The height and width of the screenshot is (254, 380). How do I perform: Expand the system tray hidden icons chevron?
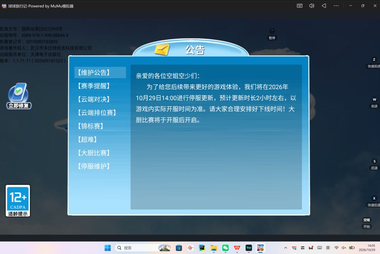[286, 248]
